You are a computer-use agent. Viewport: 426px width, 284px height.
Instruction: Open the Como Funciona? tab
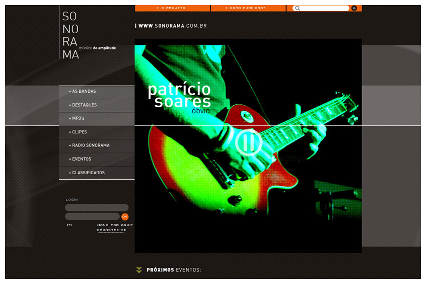[x=248, y=8]
